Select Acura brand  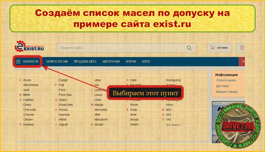(x=27, y=80)
